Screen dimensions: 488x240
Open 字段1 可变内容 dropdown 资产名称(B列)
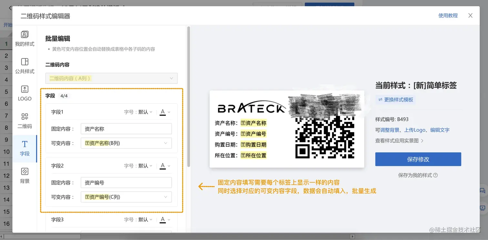(x=126, y=143)
